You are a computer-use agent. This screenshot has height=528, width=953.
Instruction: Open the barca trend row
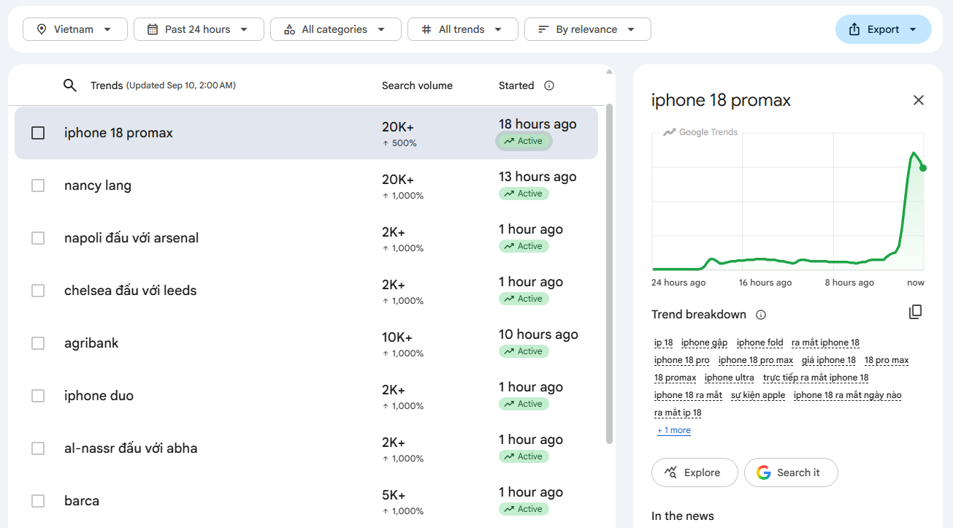306,501
